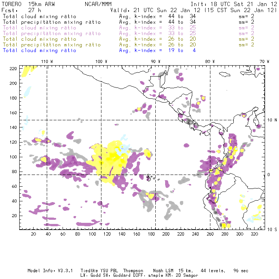Click the 'Noah LSM' footer text

click(163, 271)
